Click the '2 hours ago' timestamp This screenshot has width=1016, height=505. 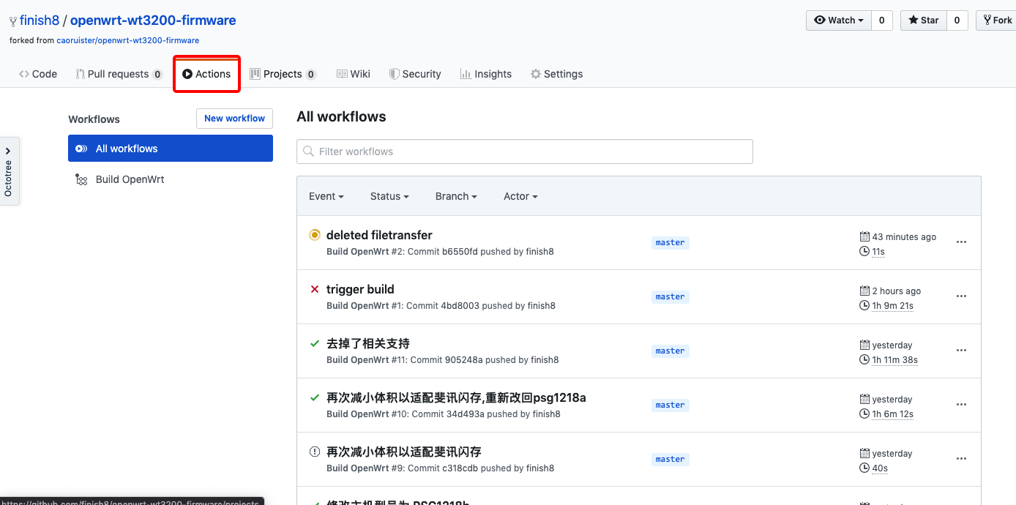tap(896, 291)
